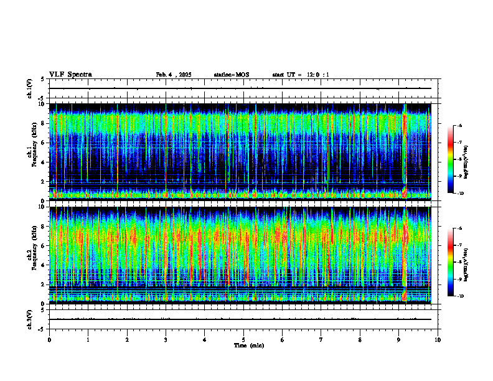The width and height of the screenshot is (493, 381).
Task: Select the "start UT = 12:0:1" header text
Action: [x=301, y=75]
